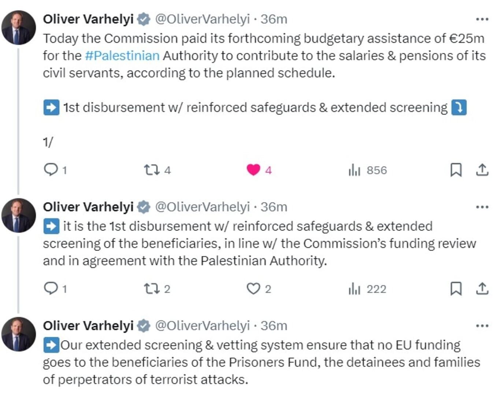This screenshot has height=395, width=504.
Task: Share the first tweet about budgetary assistance
Action: coord(482,170)
